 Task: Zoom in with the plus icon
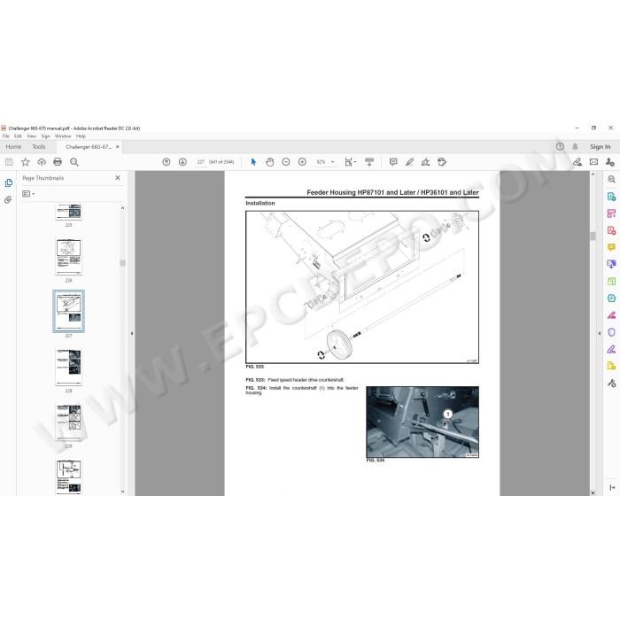[302, 162]
